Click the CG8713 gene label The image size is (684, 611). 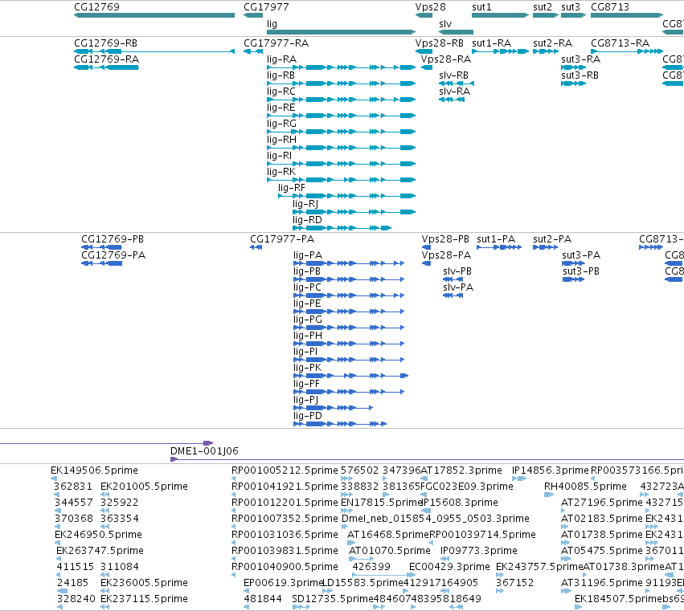pyautogui.click(x=610, y=7)
